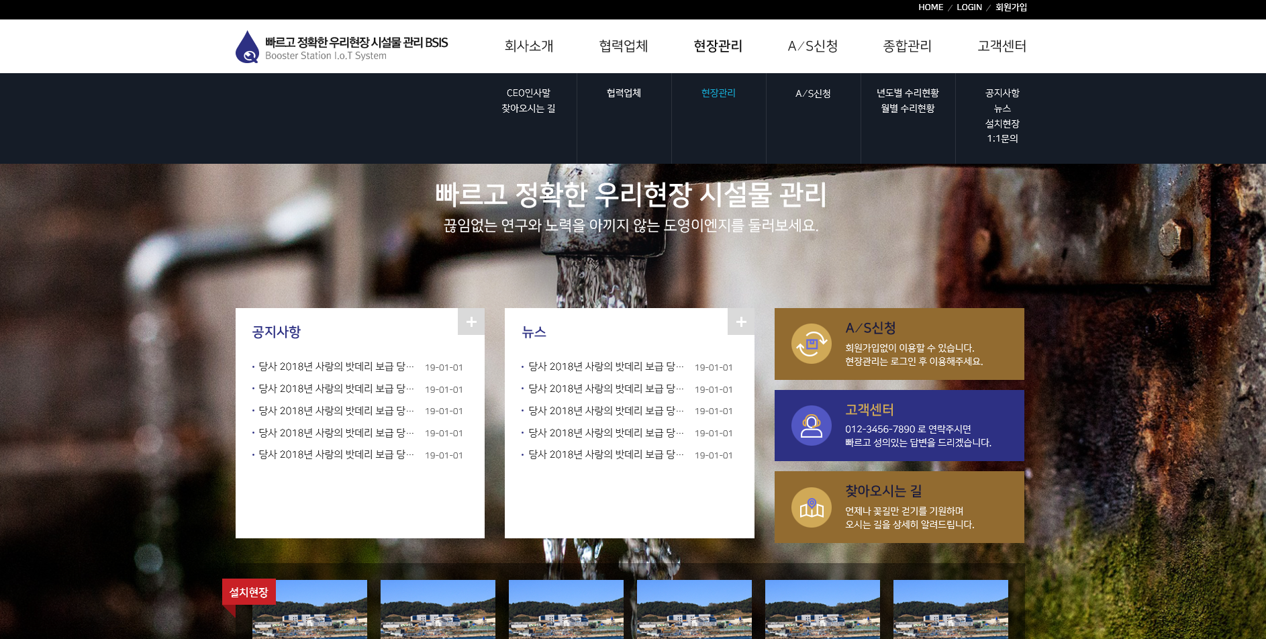Click the HOME link in top bar
This screenshot has height=639, width=1266.
(x=930, y=7)
